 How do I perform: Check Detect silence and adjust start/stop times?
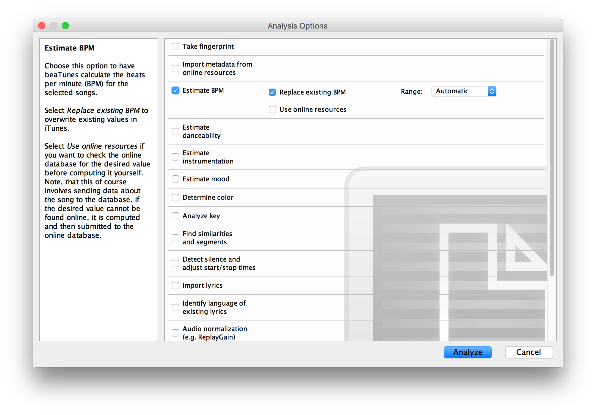[175, 263]
